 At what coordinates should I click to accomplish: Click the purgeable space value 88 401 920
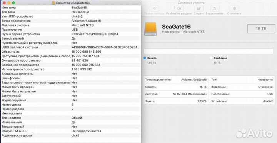(x=80, y=61)
